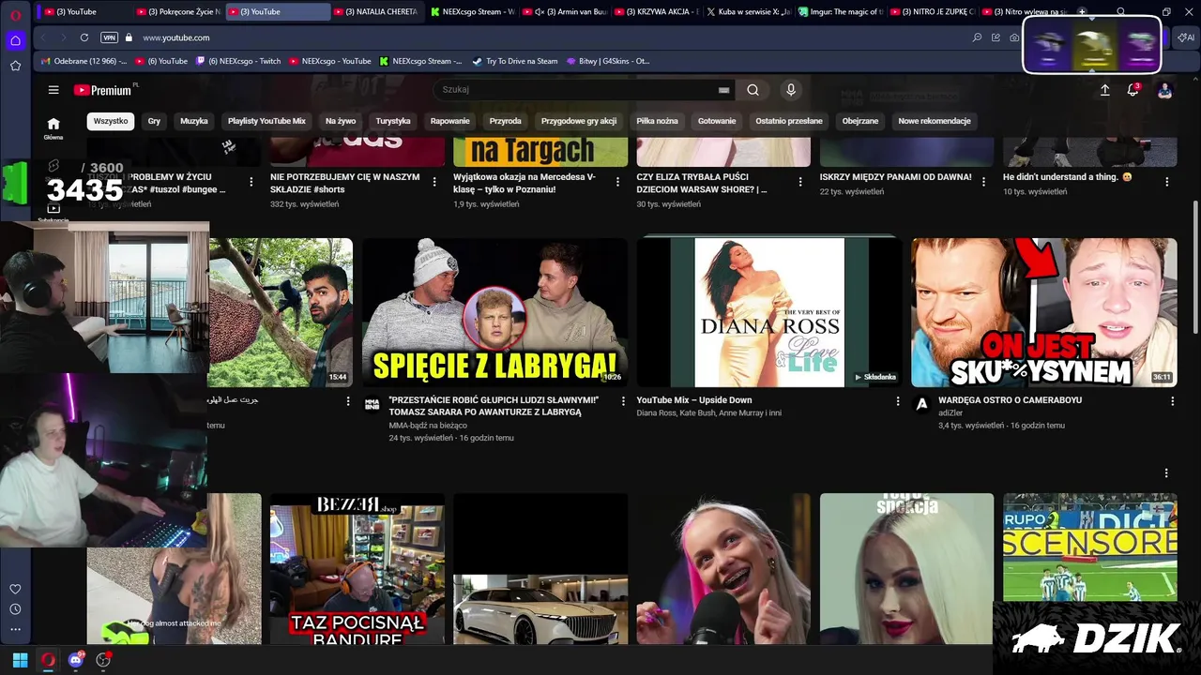Open the MMA-bądź na bieżąco channel
1201x675 pixels.
point(428,426)
